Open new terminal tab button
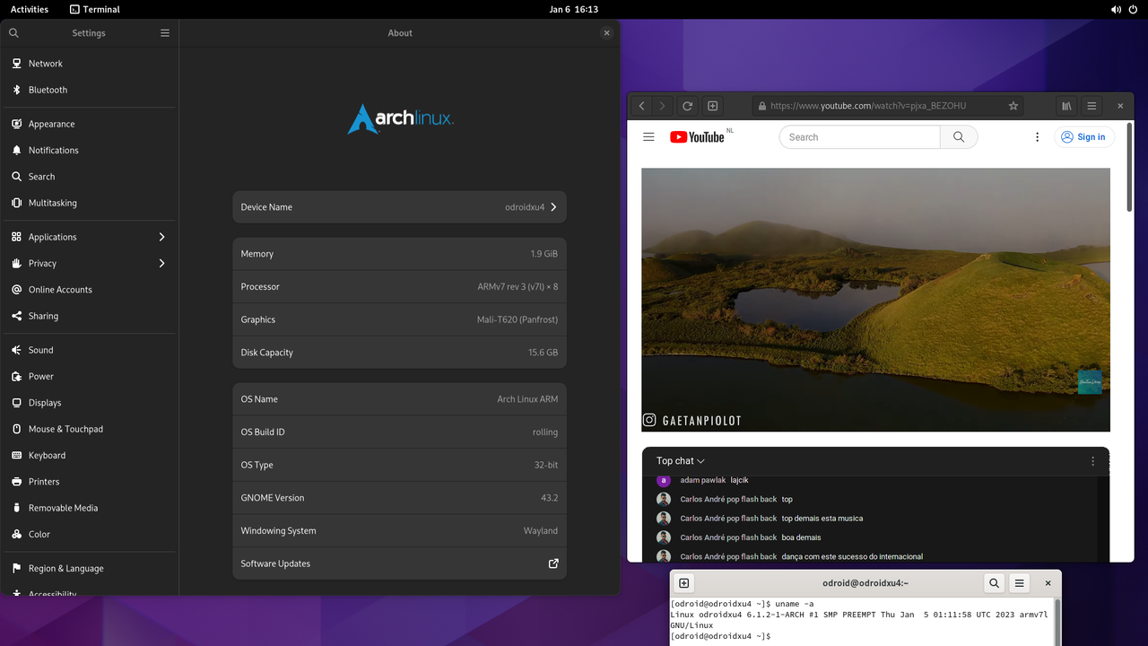 click(x=683, y=583)
